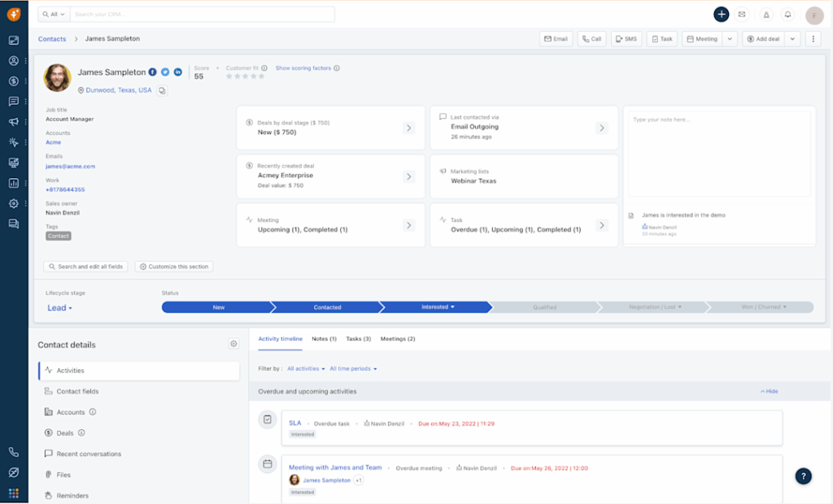Click the dashboard icon in left sidebar
The image size is (833, 504).
14,41
